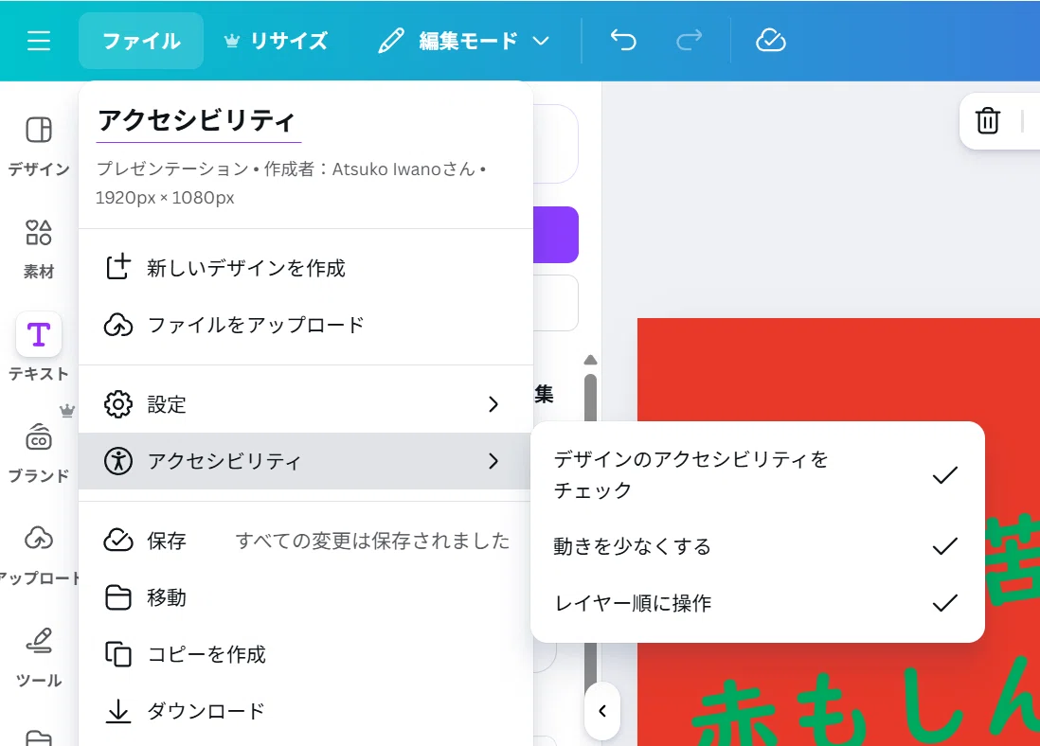1040x746 pixels.
Task: Open the リサイズ option with crown
Action: point(276,41)
